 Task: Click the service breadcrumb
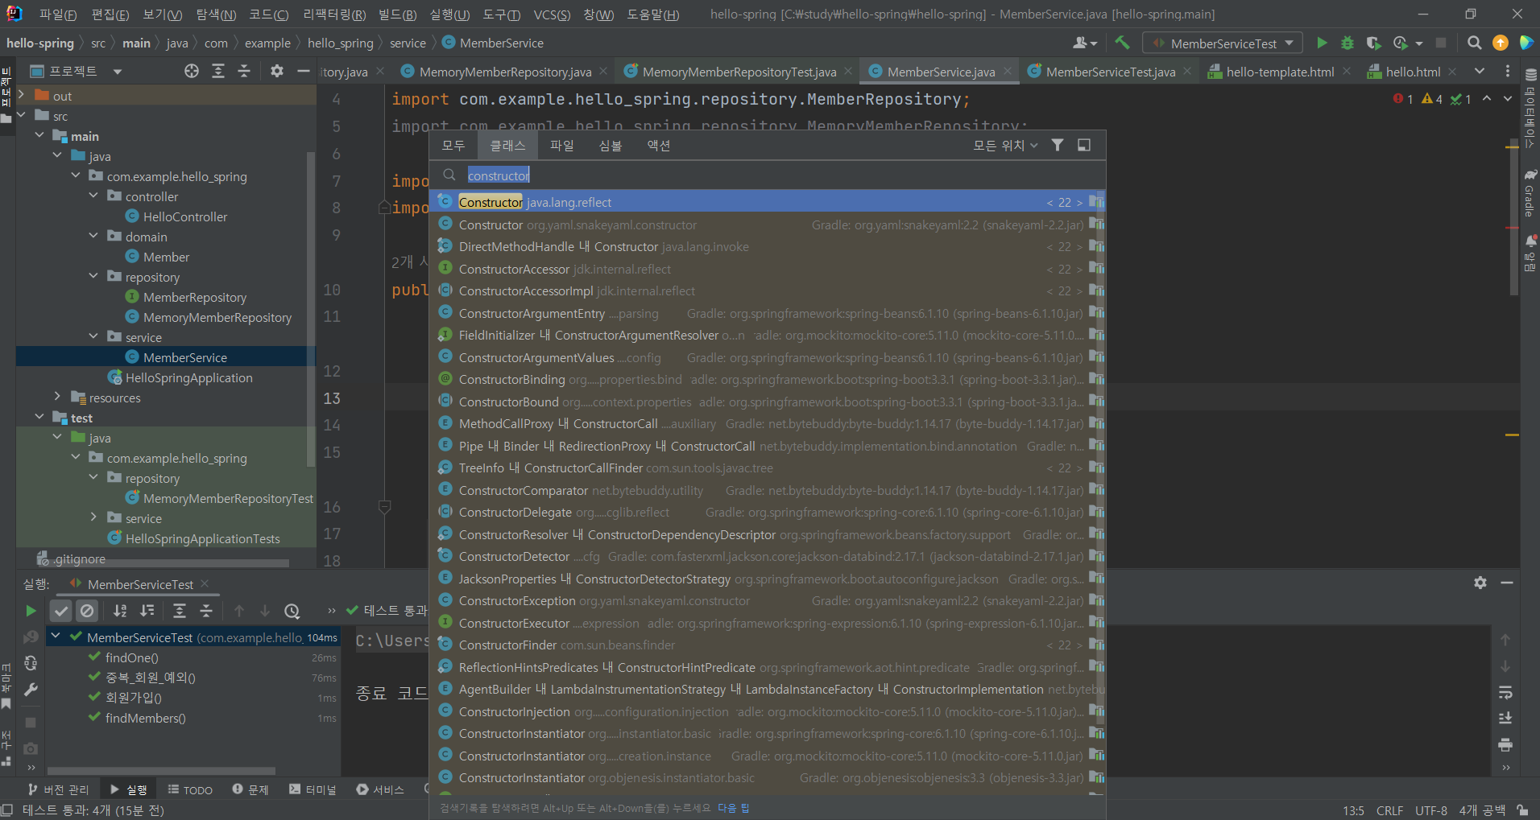tap(408, 43)
